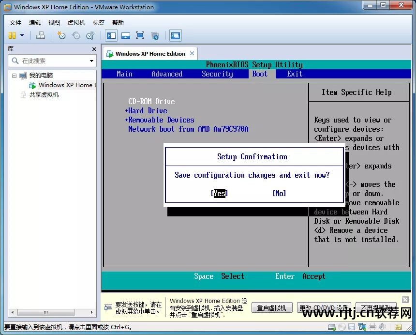Select 共享虚拟机 in the library tree
The height and width of the screenshot is (335, 416).
44,95
